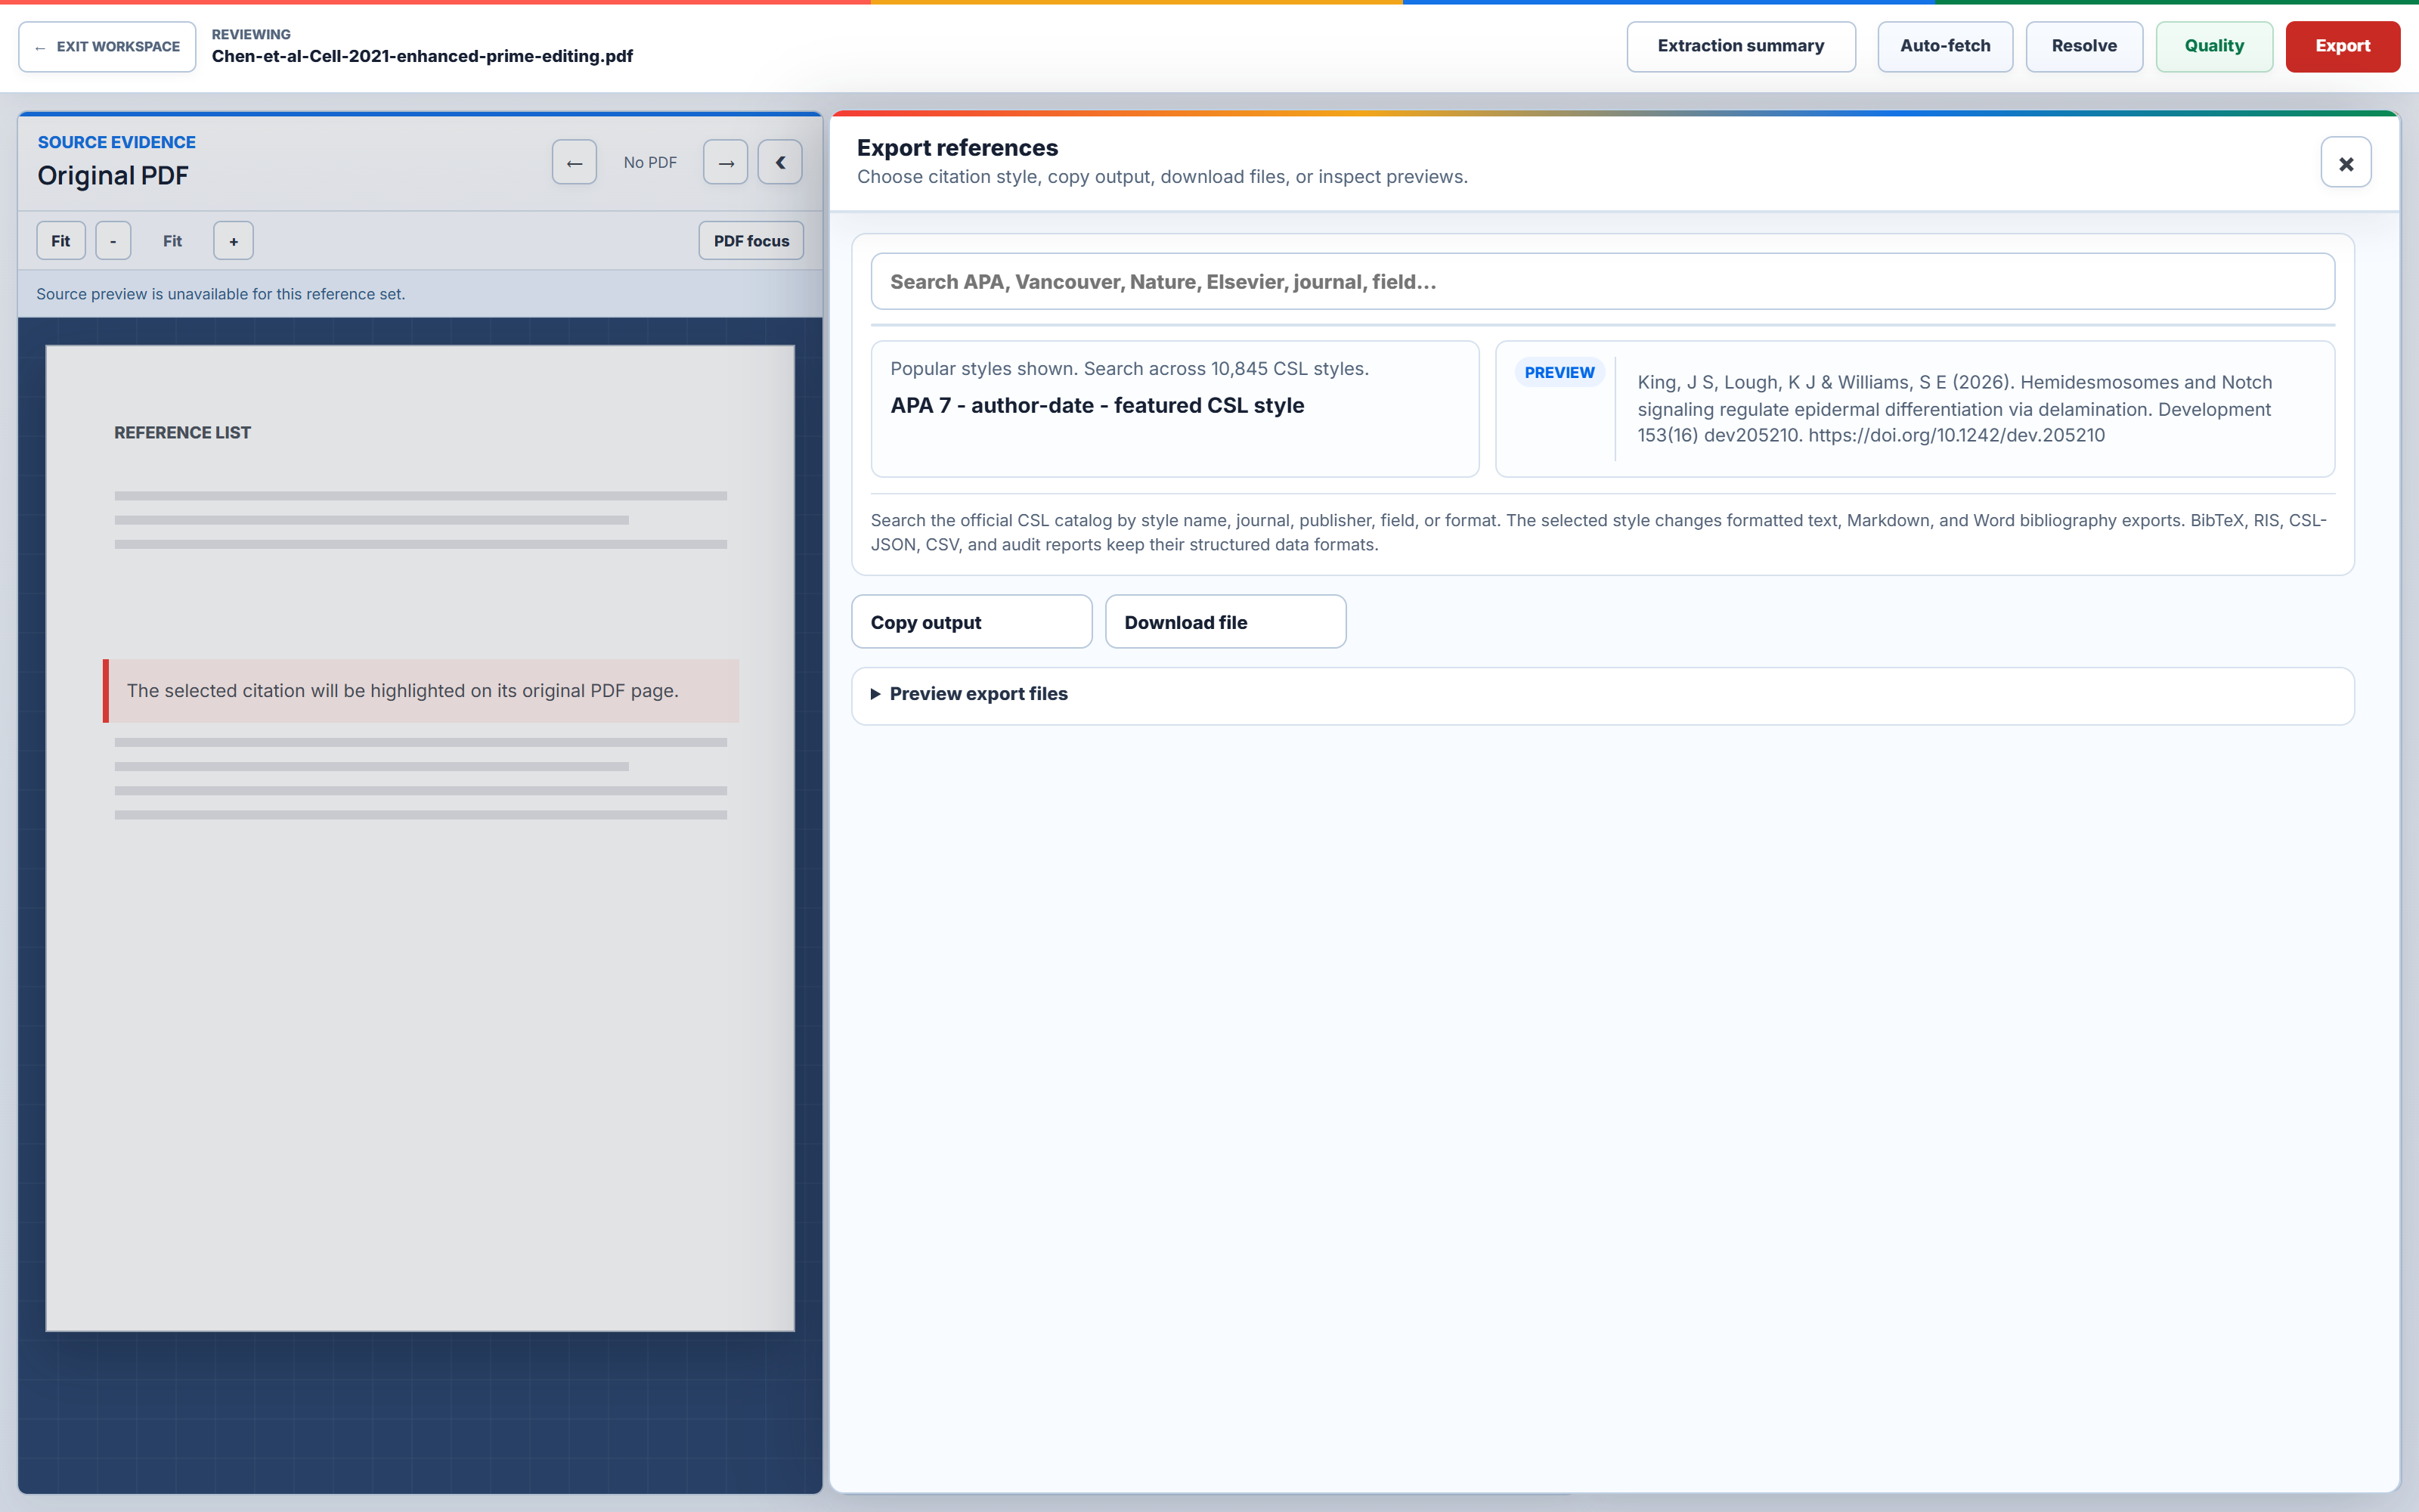Click Download file button
The image size is (2419, 1512).
pyautogui.click(x=1225, y=622)
